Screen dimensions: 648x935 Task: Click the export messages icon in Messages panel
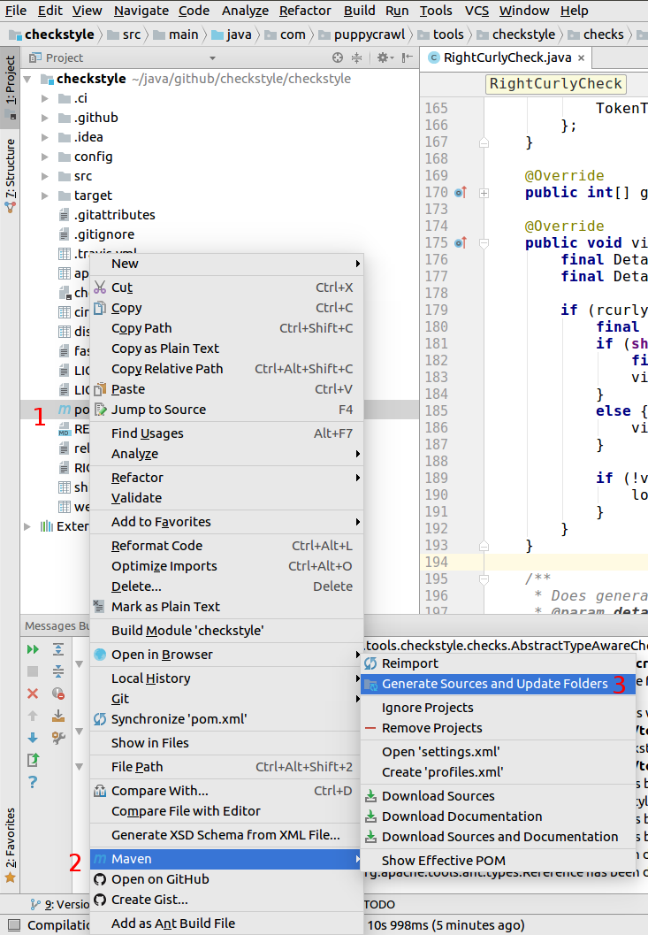pos(33,759)
